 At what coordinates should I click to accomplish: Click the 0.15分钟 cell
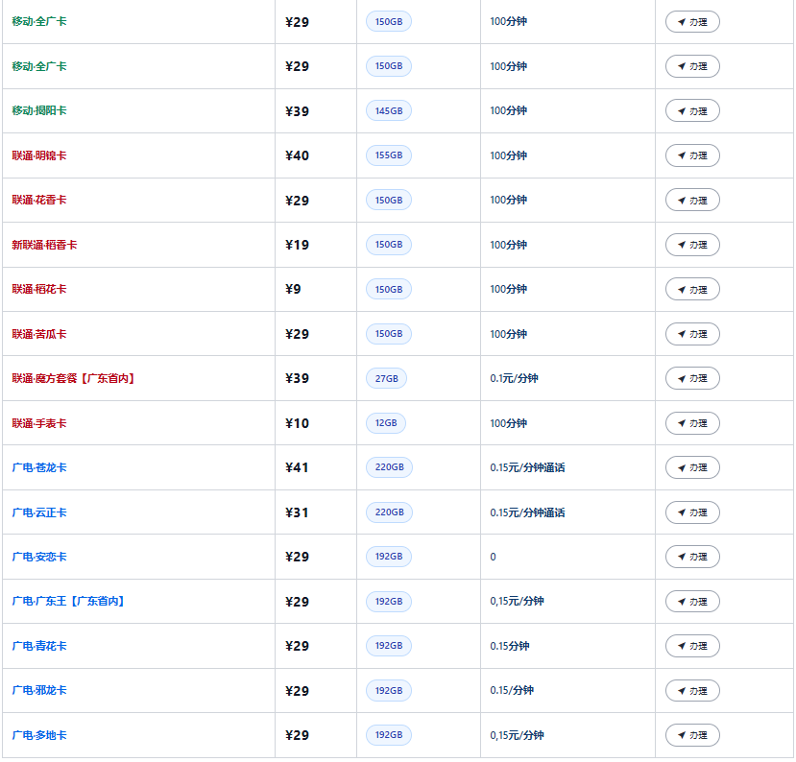point(510,646)
